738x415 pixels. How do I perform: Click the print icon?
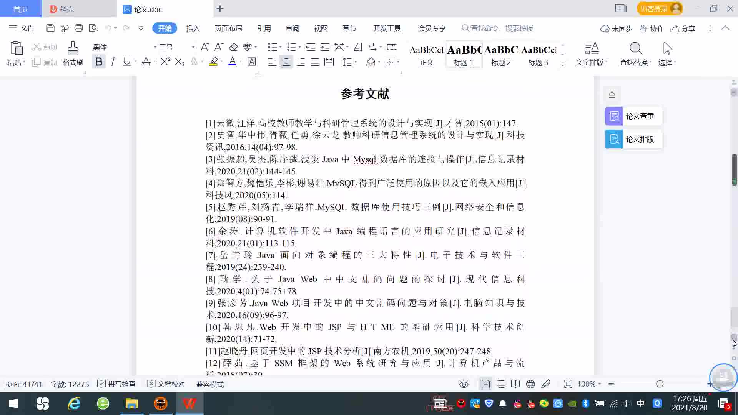(x=79, y=28)
